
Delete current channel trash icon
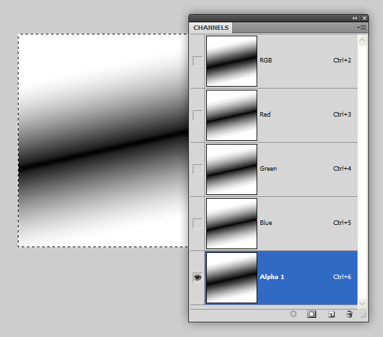pyautogui.click(x=349, y=314)
